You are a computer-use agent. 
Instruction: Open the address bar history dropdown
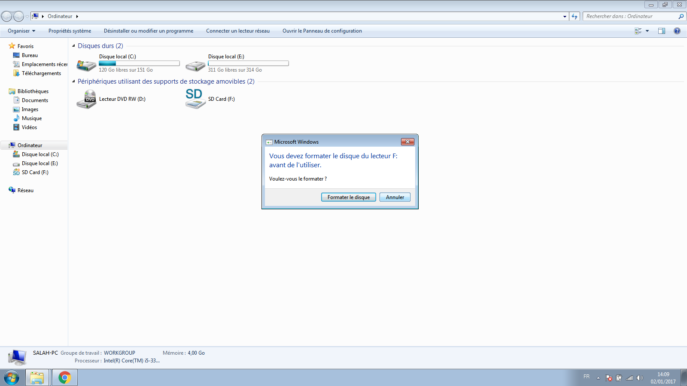pyautogui.click(x=565, y=16)
